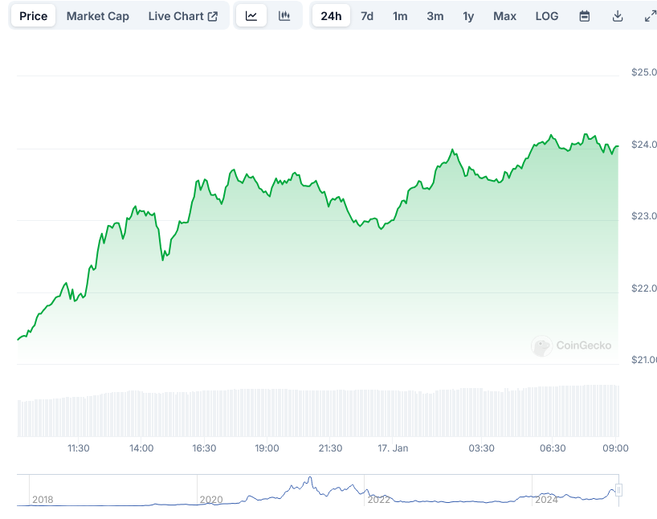Image resolution: width=657 pixels, height=519 pixels.
Task: Switch to line chart view icon
Action: [251, 16]
